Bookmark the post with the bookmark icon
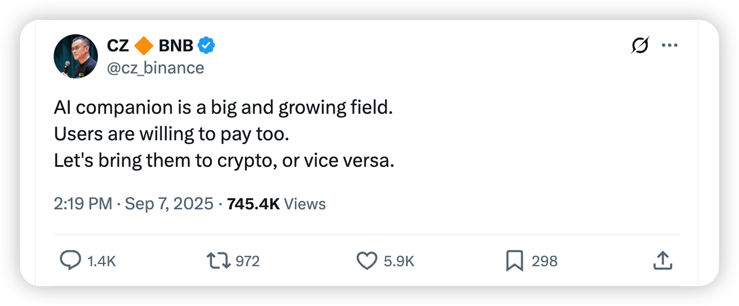 pos(514,261)
